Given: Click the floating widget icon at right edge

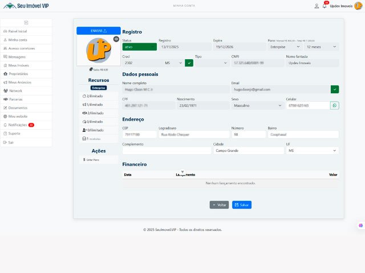Looking at the screenshot, I should click(x=361, y=226).
